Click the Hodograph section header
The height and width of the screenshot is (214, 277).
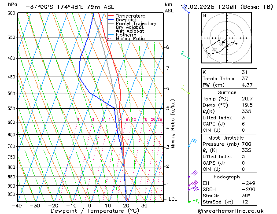(227, 177)
